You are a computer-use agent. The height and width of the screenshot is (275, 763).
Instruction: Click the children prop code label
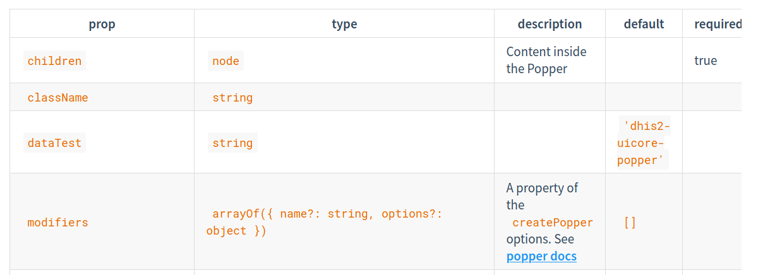click(54, 61)
